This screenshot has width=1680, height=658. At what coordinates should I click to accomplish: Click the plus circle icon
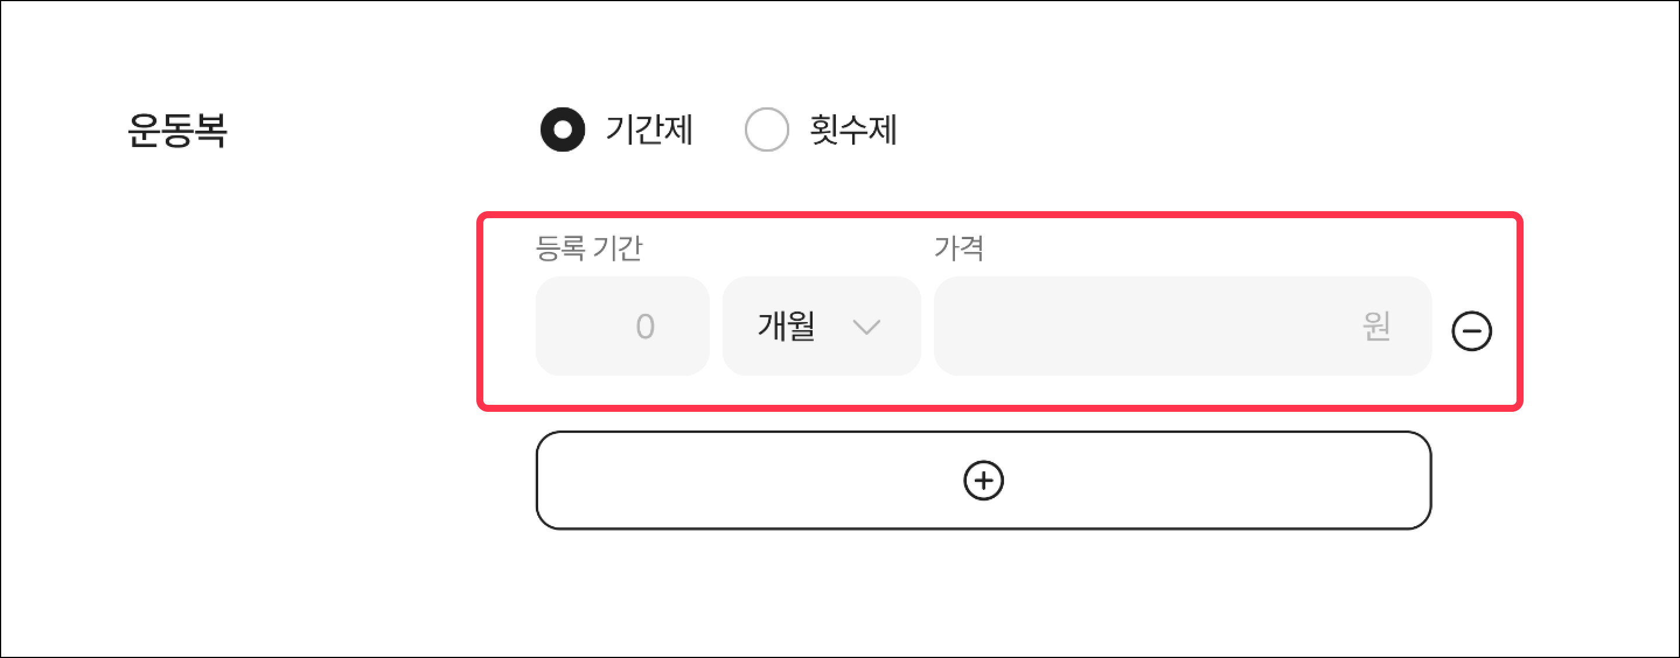(x=983, y=481)
